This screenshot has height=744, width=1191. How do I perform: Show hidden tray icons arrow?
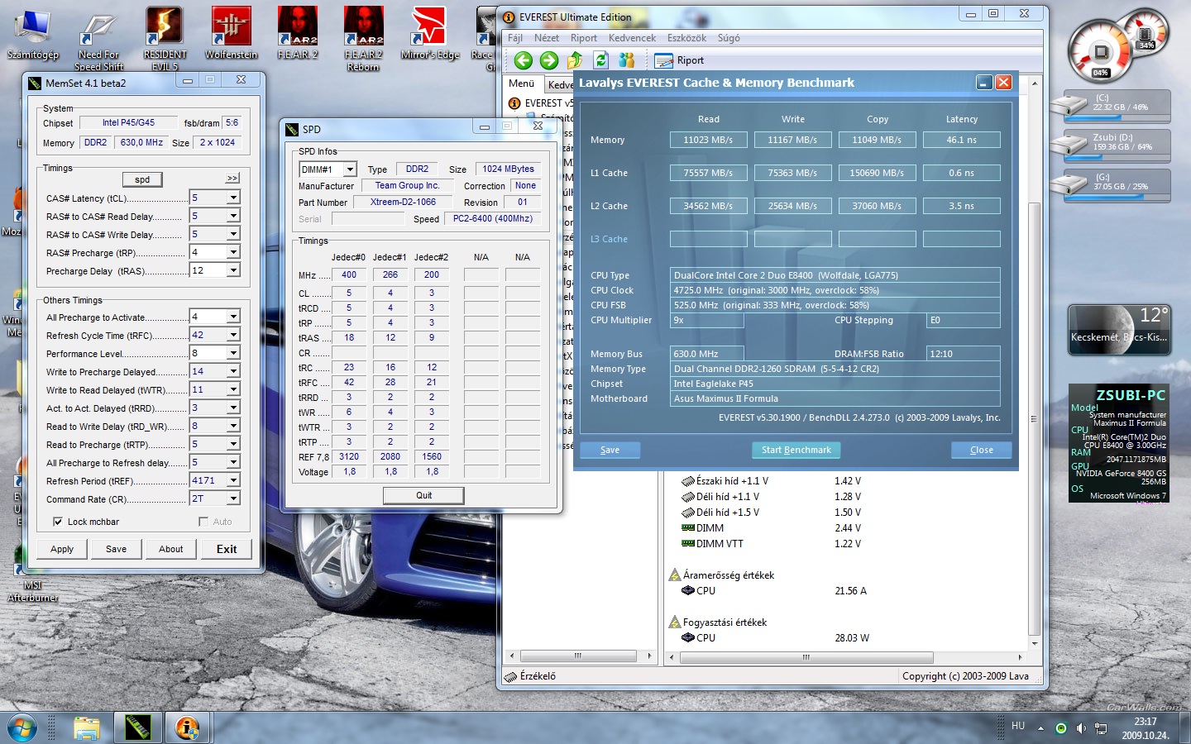click(1041, 728)
